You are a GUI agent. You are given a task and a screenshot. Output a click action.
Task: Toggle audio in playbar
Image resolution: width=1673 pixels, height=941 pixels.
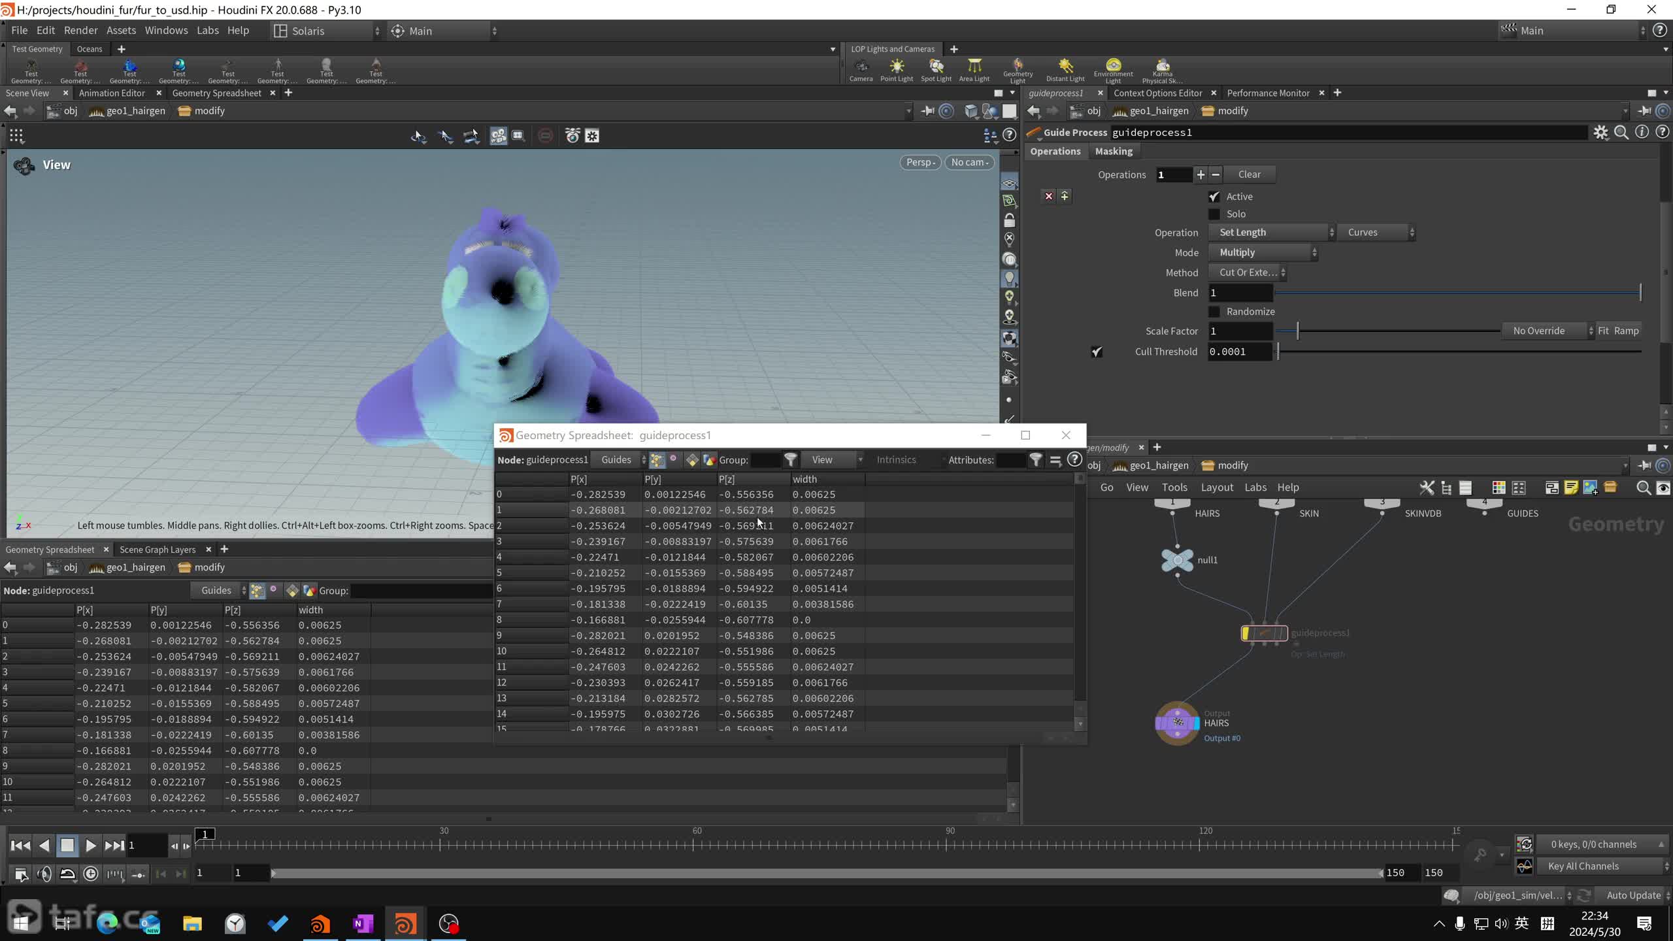(x=44, y=874)
